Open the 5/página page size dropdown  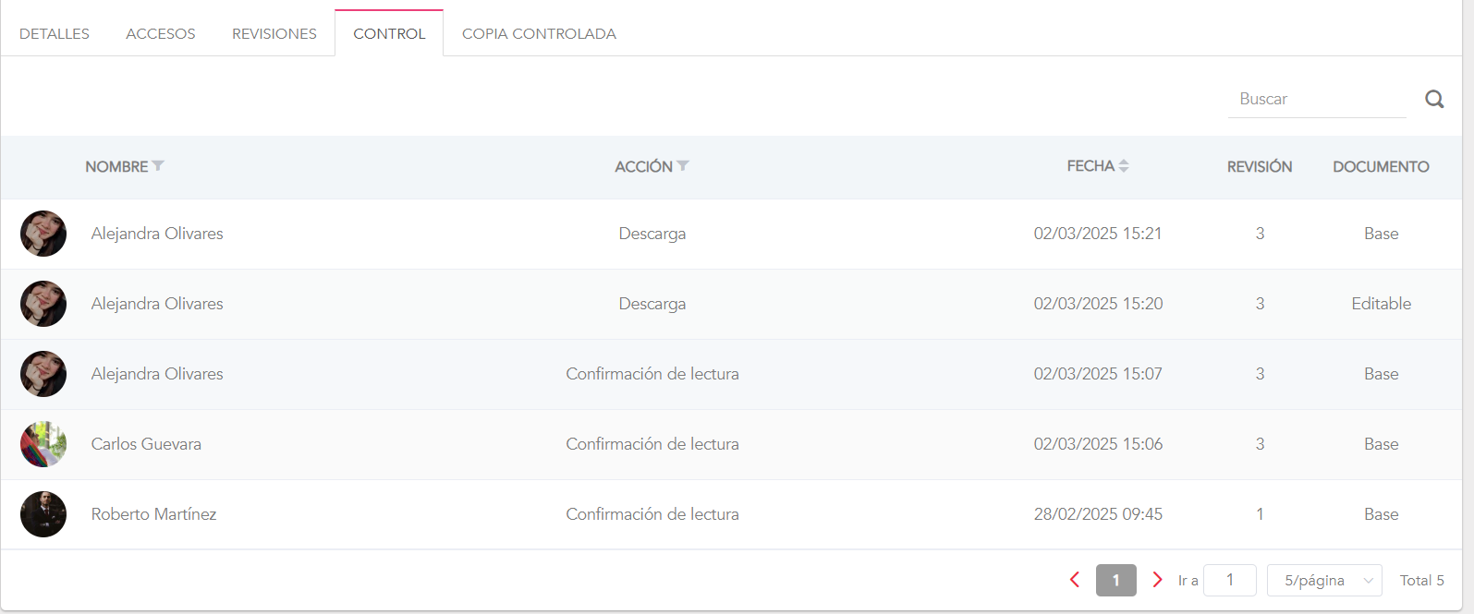(x=1324, y=580)
